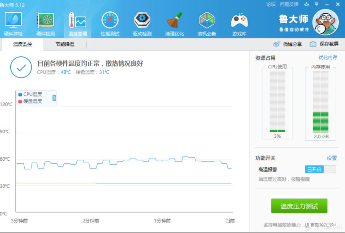Image resolution: width=345 pixels, height=233 pixels.
Task: Open 装机必备 essential software
Action: pos(207,24)
